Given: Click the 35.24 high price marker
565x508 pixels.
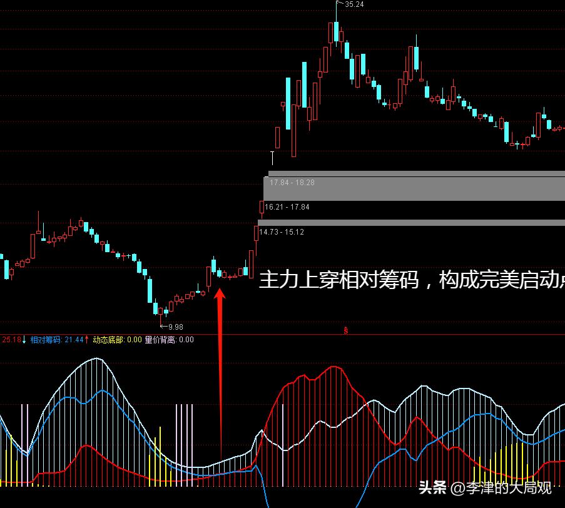Looking at the screenshot, I should [x=354, y=4].
